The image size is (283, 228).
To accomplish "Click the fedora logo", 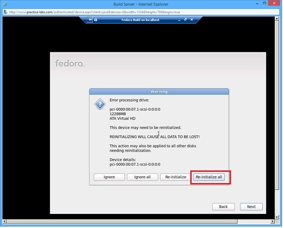I will pos(70,63).
